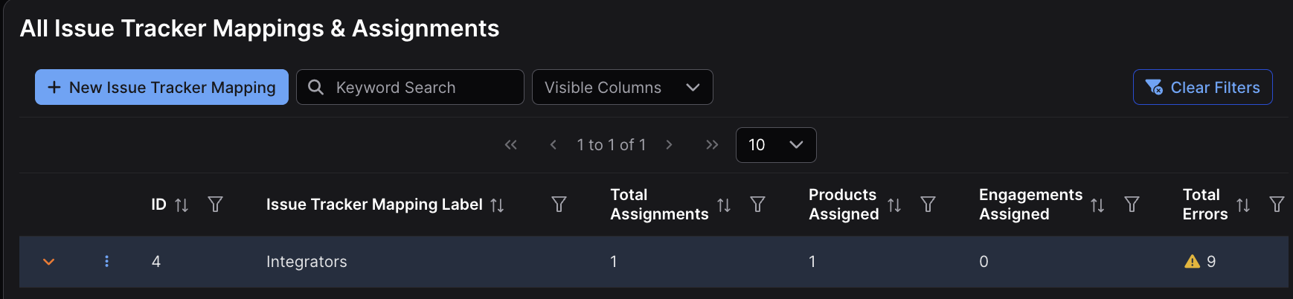Viewport: 1293px width, 299px height.
Task: Sort by Issue Tracker Mapping Label
Action: tap(497, 205)
